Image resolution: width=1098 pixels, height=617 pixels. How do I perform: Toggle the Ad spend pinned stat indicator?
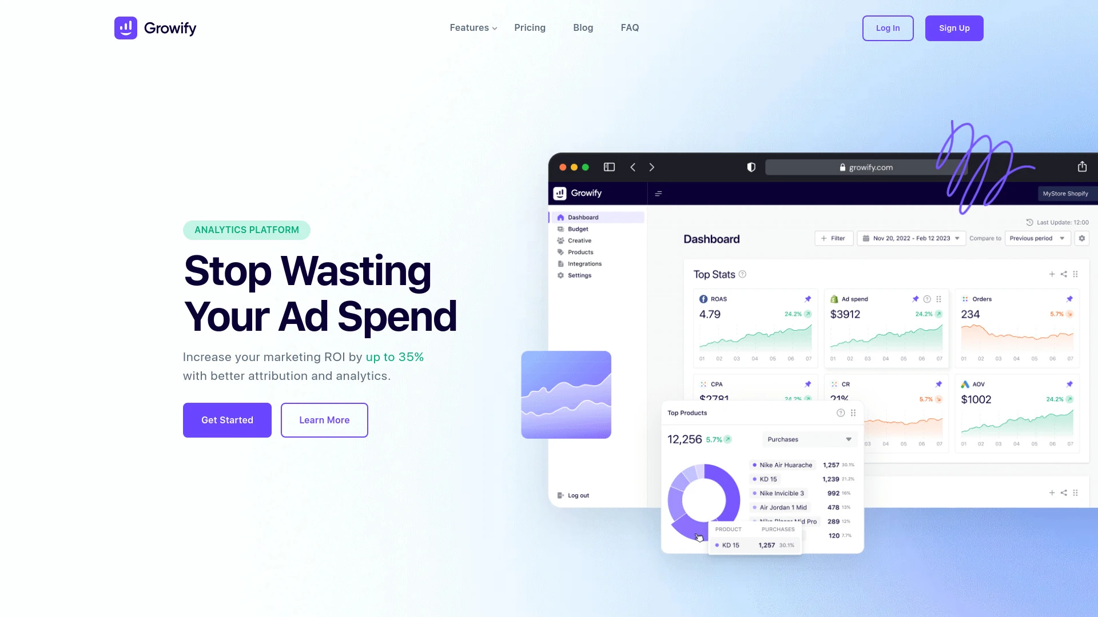coord(915,298)
